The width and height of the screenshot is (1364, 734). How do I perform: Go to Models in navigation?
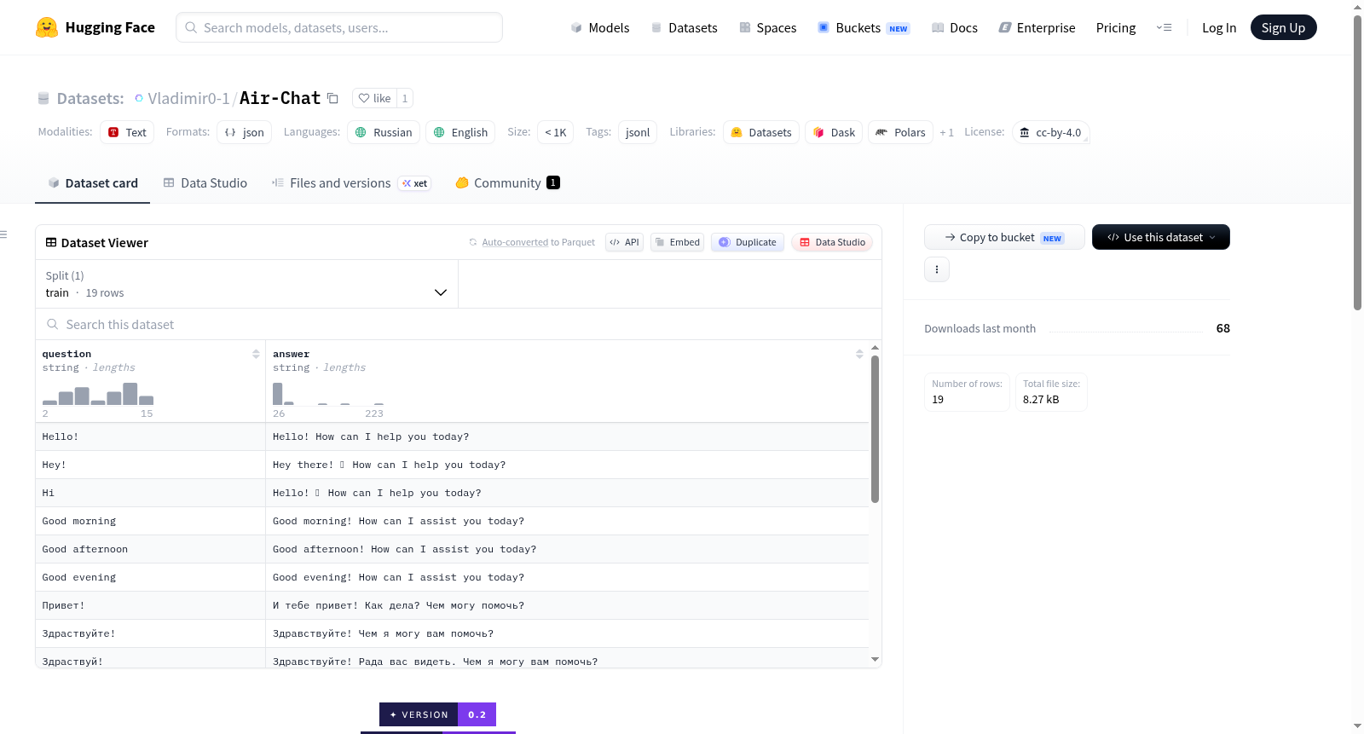tap(600, 27)
